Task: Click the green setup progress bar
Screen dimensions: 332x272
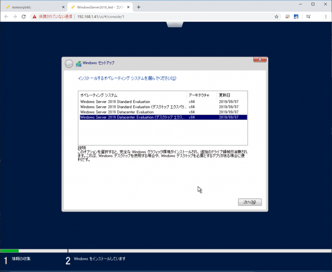Action: pyautogui.click(x=9, y=251)
